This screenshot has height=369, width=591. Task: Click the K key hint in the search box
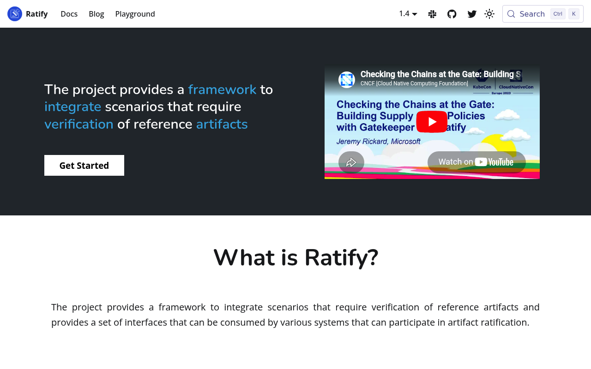click(574, 14)
